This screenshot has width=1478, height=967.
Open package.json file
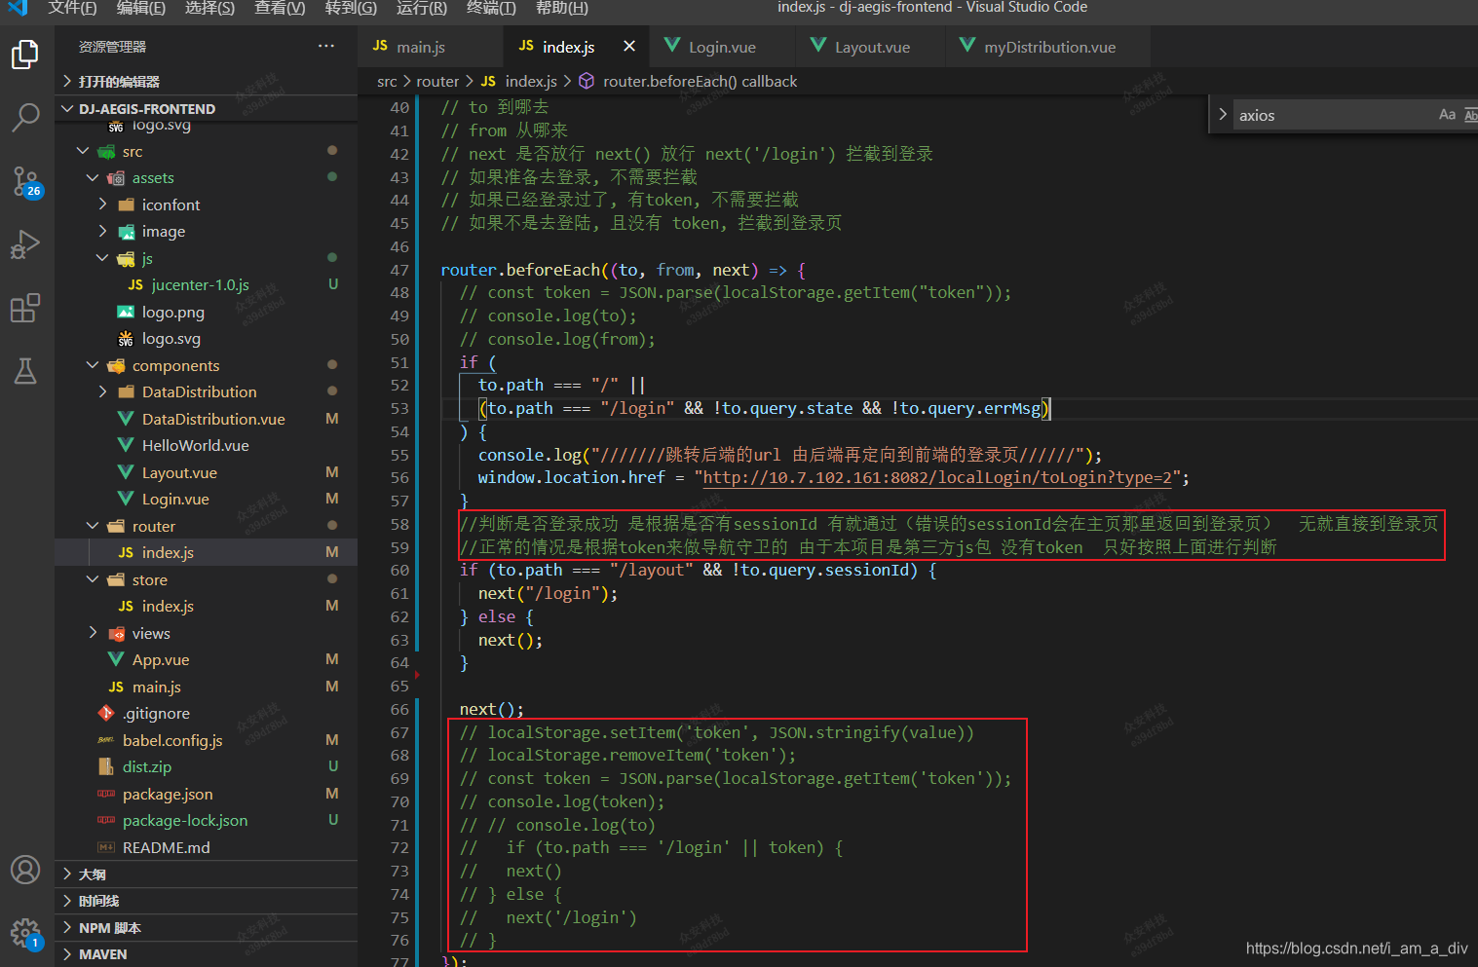pos(207,794)
